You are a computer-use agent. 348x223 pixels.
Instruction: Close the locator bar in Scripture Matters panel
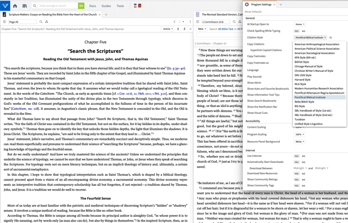(190, 29)
